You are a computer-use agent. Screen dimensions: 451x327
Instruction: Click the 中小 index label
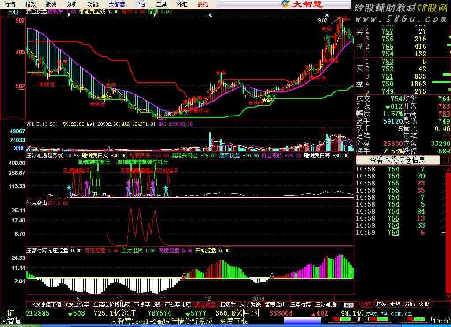[251, 313]
